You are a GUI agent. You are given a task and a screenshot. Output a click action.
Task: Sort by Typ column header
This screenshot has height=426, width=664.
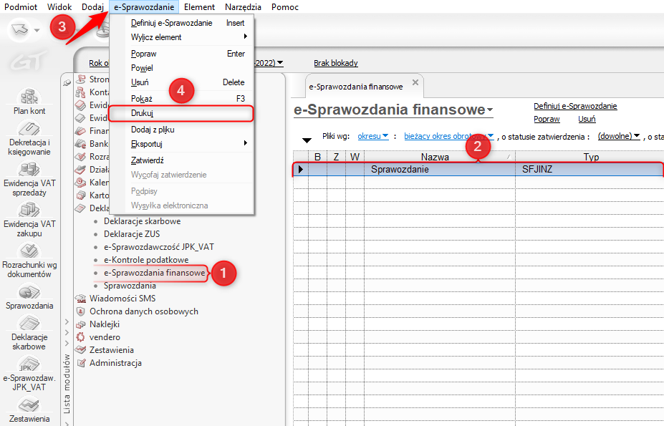(590, 157)
